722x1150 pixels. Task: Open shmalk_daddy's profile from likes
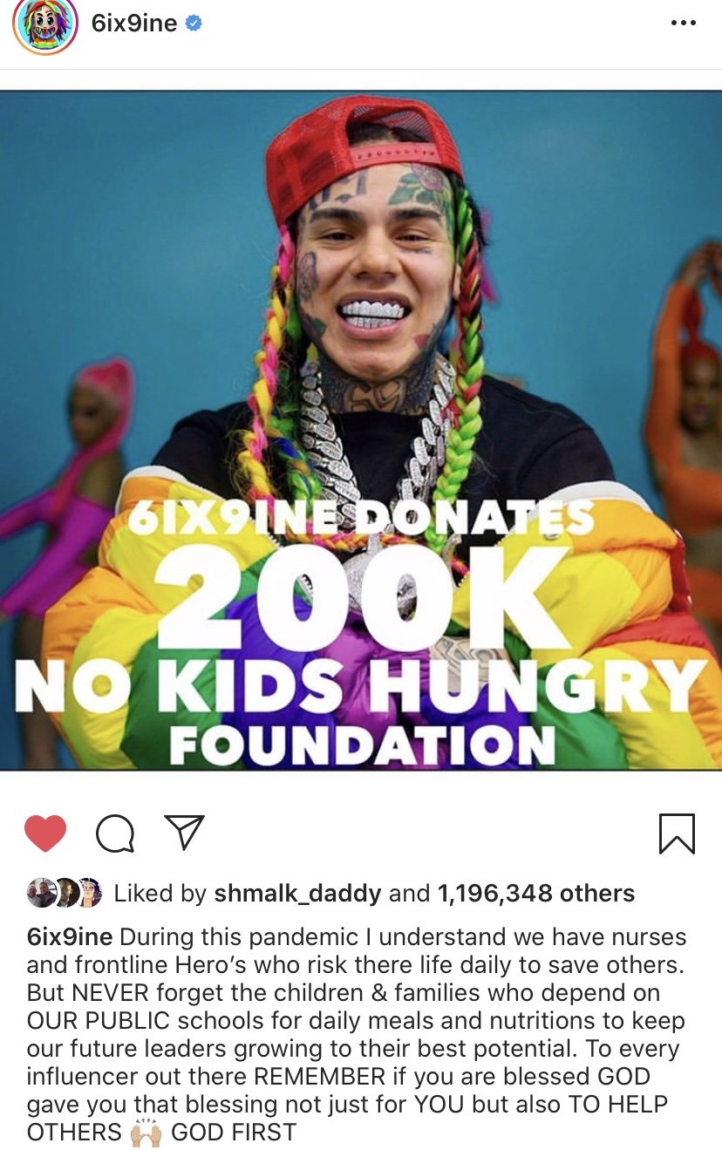(x=297, y=894)
